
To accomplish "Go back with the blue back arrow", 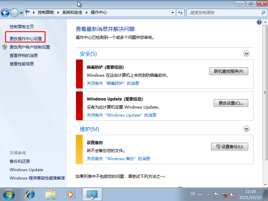I will click(5, 13).
